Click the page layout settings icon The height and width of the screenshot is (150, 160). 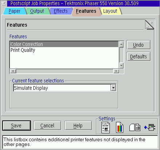point(135,127)
